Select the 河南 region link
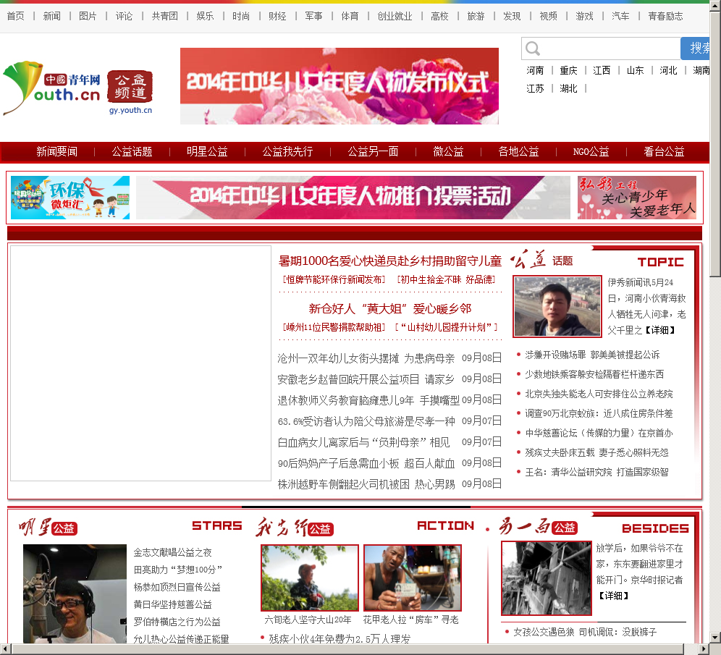721x655 pixels. (x=535, y=70)
